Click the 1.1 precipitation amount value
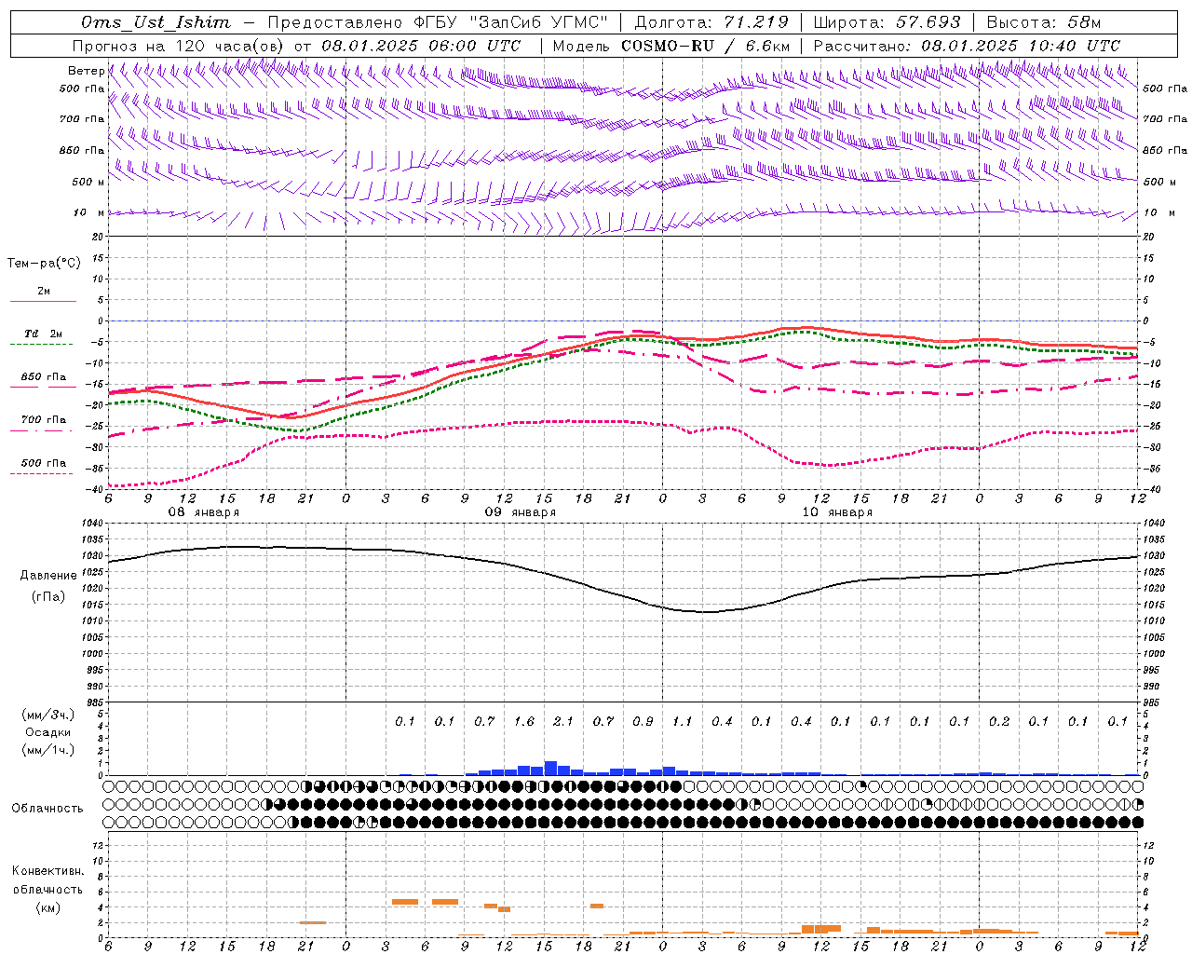The height and width of the screenshot is (954, 1192). (683, 721)
